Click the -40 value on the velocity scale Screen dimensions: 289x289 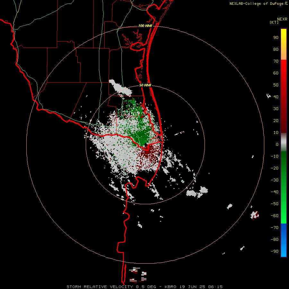click(x=275, y=192)
